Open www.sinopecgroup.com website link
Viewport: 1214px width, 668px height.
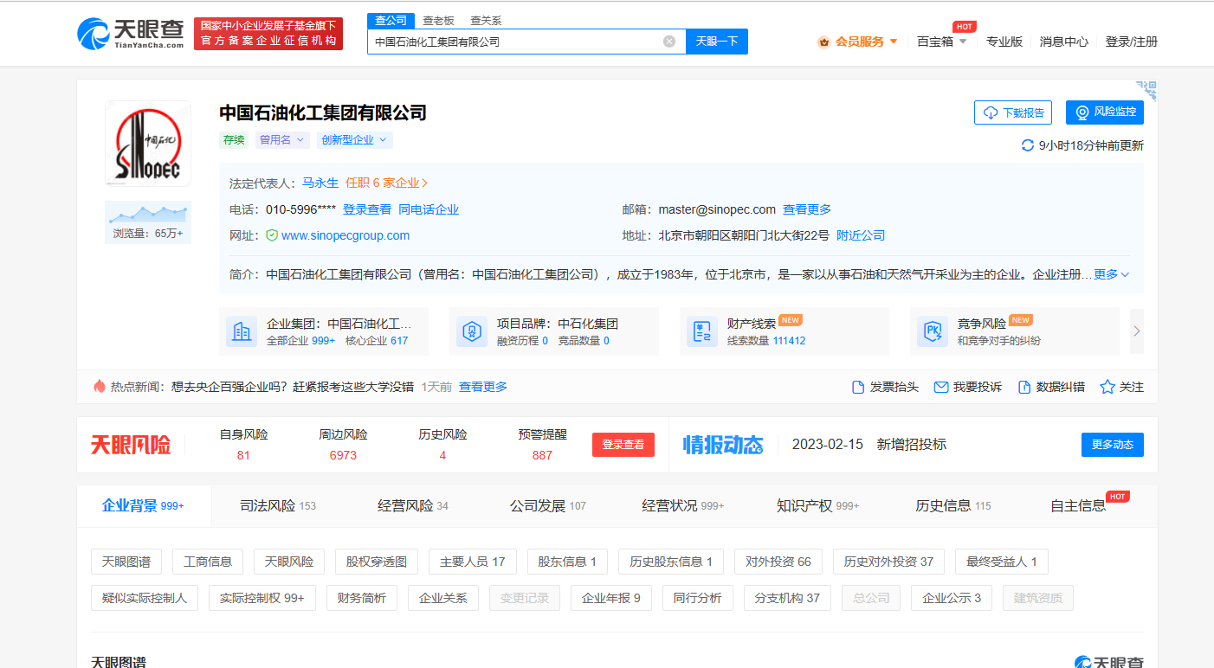click(x=345, y=235)
